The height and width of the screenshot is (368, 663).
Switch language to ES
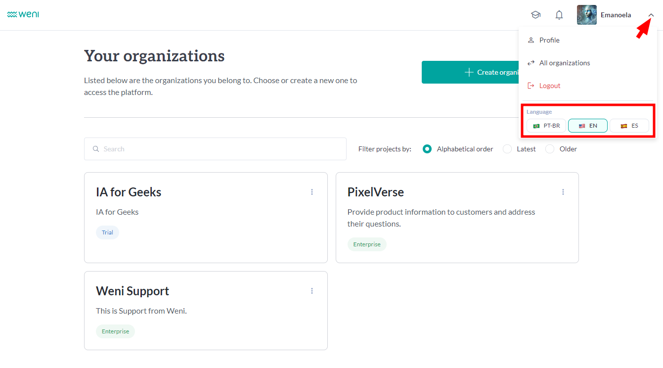click(x=629, y=126)
